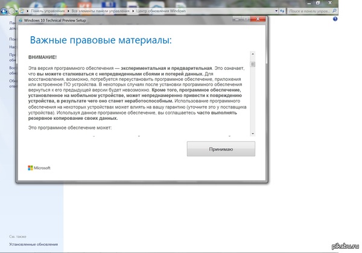Minimize the Windows 10 Technical Preview Setup dialog
362x253 pixels.
[237, 19]
